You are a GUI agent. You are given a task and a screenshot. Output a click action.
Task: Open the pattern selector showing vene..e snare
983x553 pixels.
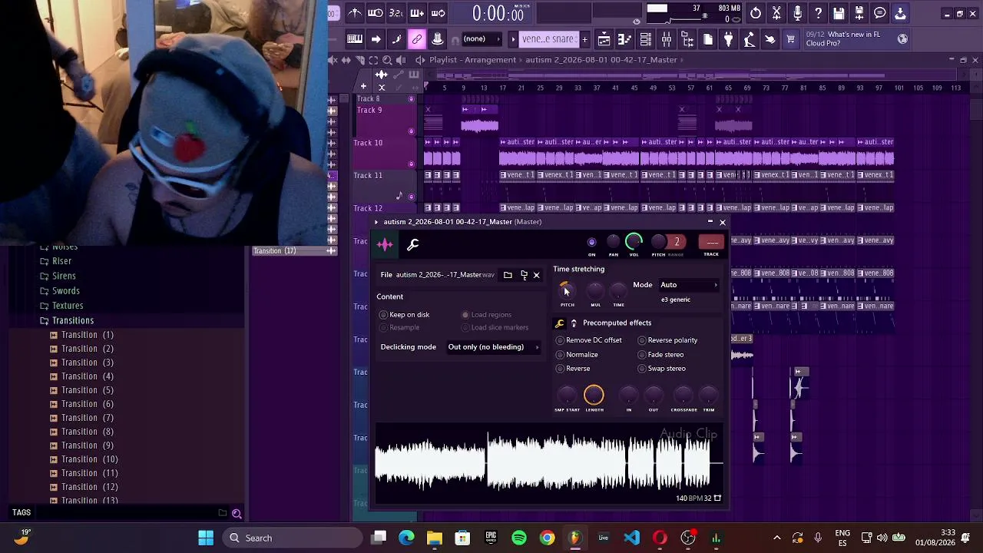tap(548, 39)
